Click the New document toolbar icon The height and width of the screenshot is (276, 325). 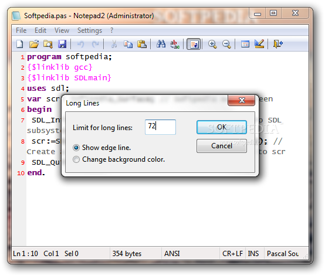point(20,44)
